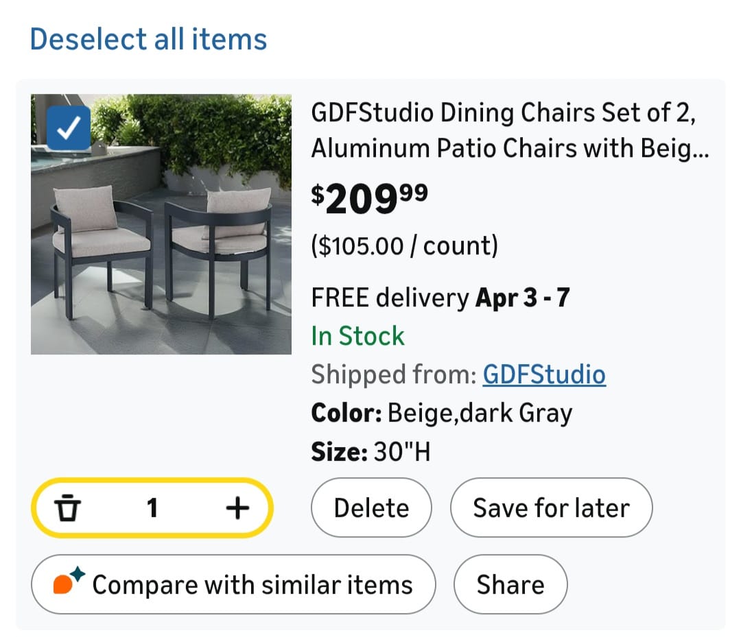Open the GDFStudio Dining Chairs product title
The width and height of the screenshot is (741, 637).
click(x=509, y=130)
